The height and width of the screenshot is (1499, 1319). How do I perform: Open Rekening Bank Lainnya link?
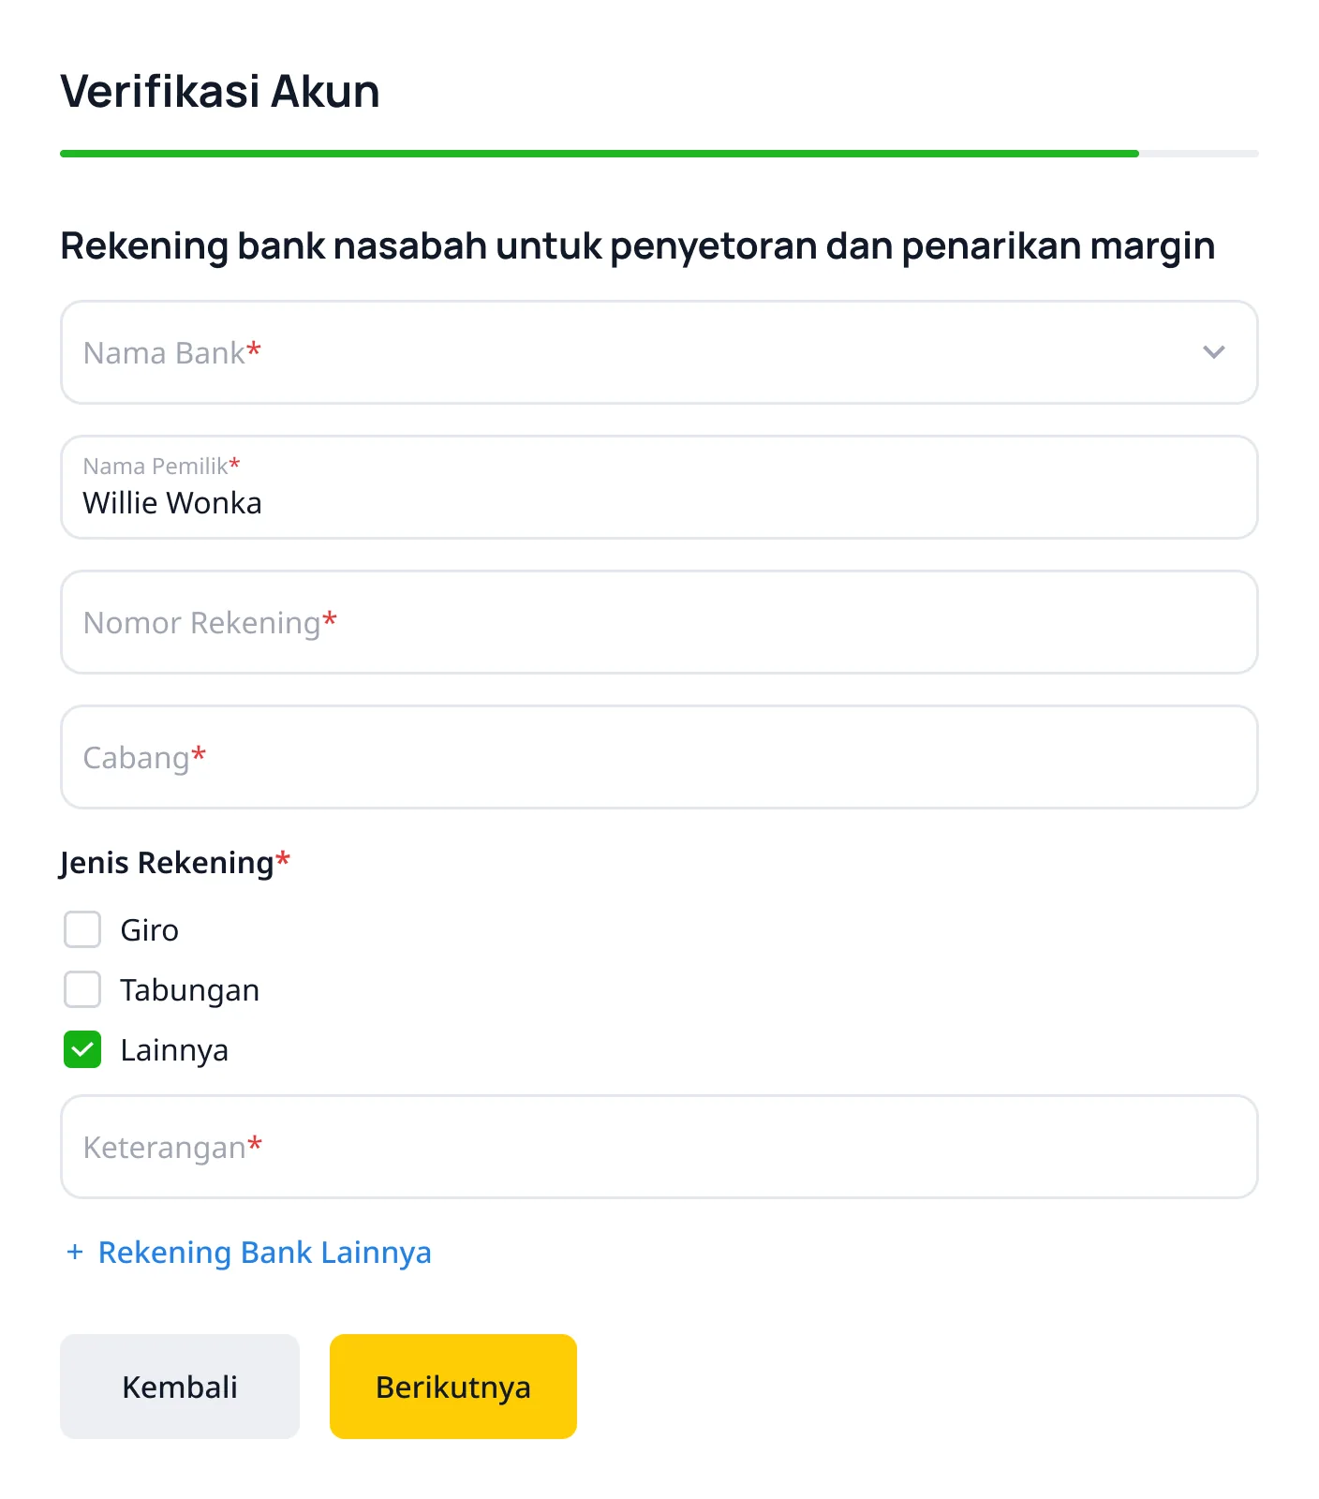pos(264,1252)
